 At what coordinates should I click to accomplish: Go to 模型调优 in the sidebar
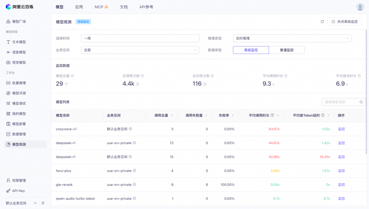point(19,103)
